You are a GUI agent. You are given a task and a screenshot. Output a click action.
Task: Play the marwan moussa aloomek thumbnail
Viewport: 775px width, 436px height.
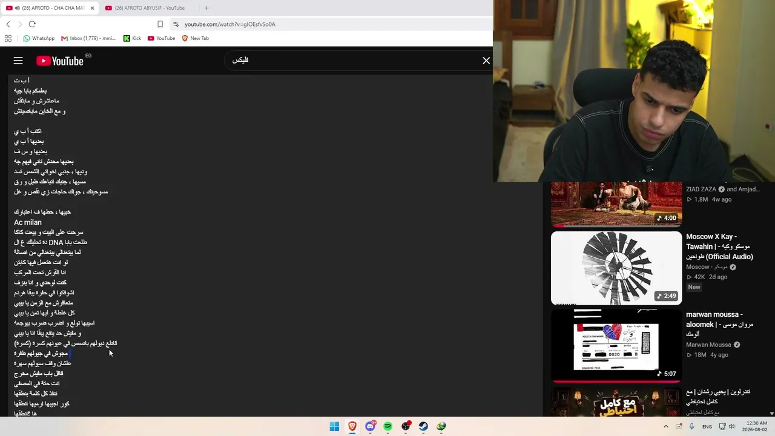(x=616, y=346)
